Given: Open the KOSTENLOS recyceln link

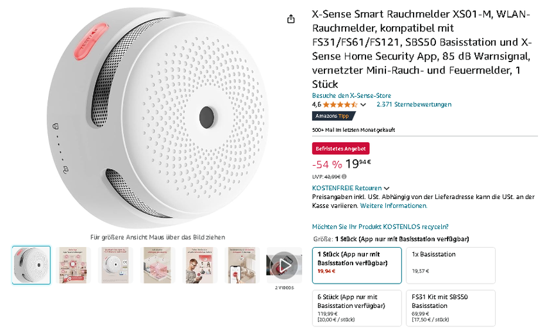Looking at the screenshot, I should tap(380, 227).
